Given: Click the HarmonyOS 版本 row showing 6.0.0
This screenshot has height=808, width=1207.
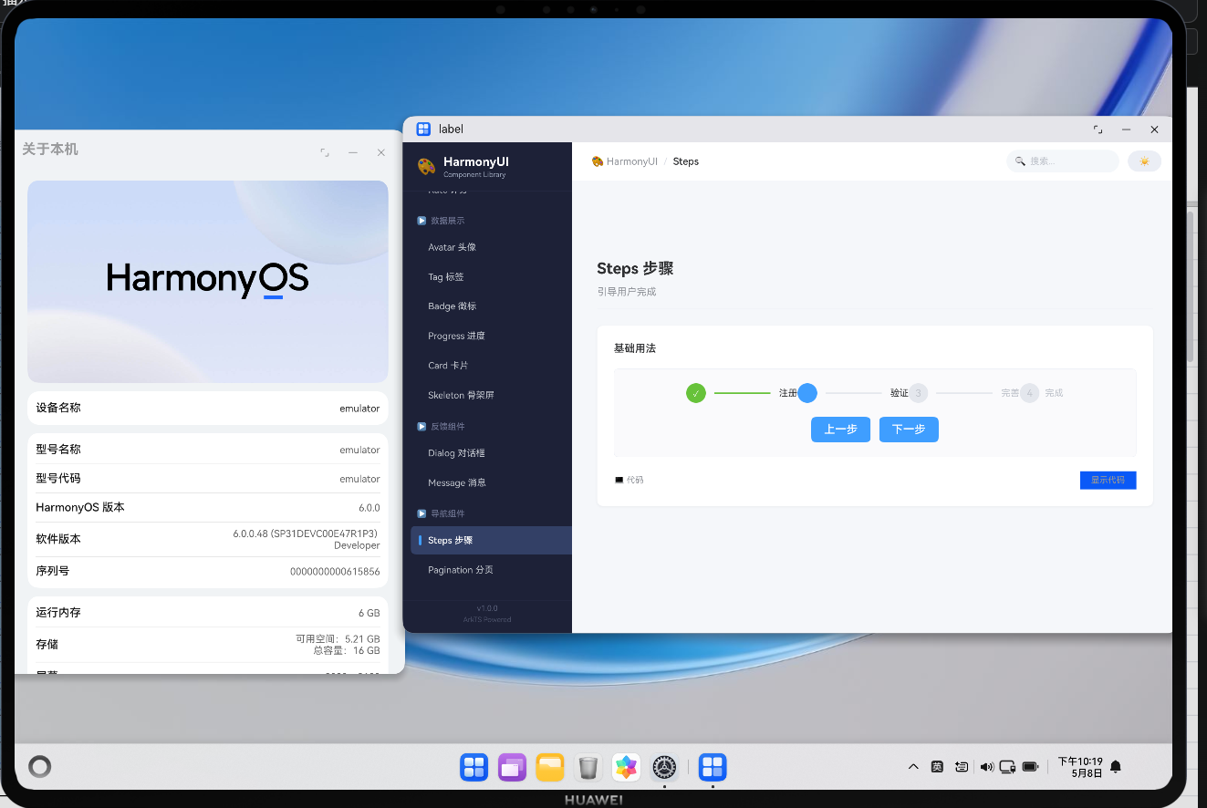Looking at the screenshot, I should [208, 508].
